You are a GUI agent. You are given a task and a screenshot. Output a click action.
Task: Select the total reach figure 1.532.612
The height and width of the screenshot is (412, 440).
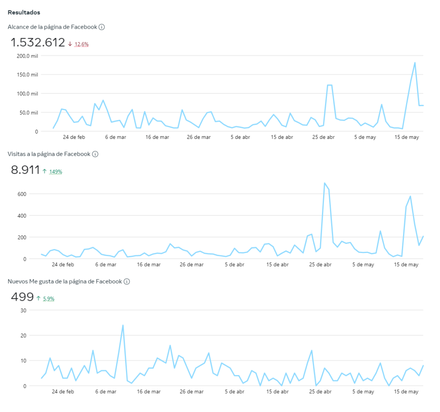(x=38, y=43)
